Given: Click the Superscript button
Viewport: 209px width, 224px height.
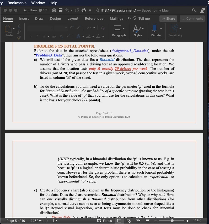Looking at the screenshot, I should tap(68, 36).
